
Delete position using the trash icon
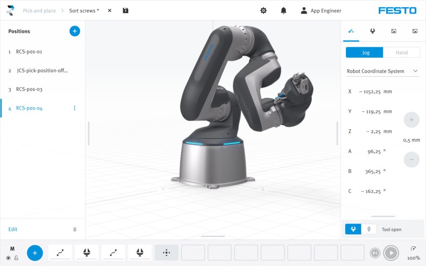(x=75, y=229)
